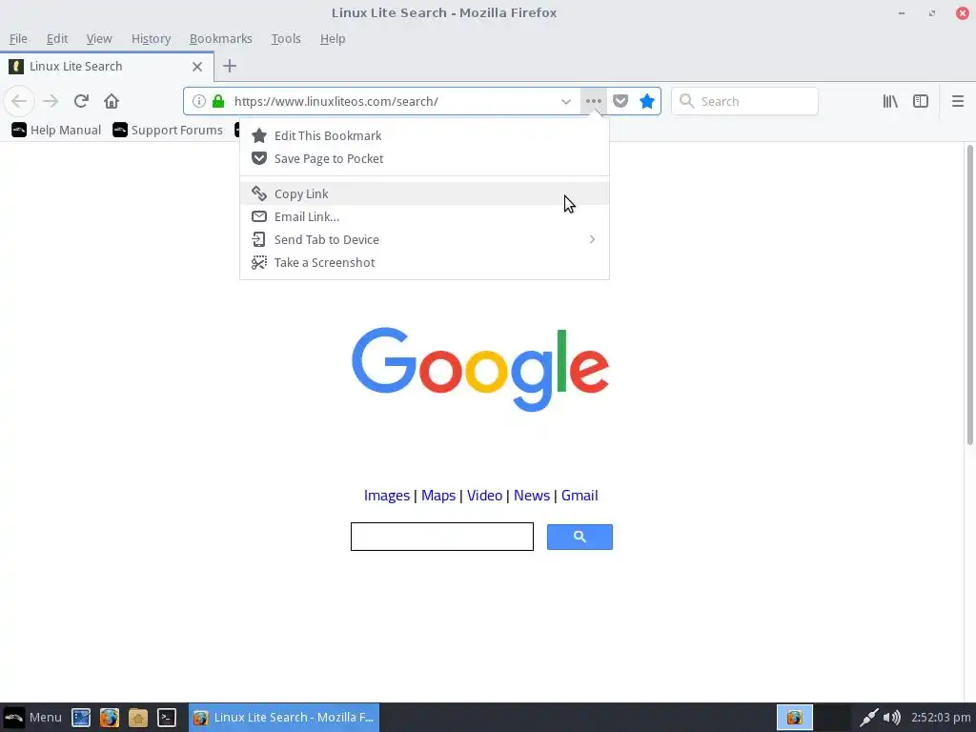This screenshot has height=732, width=976.
Task: Open the page actions three-dot button
Action: (x=593, y=101)
